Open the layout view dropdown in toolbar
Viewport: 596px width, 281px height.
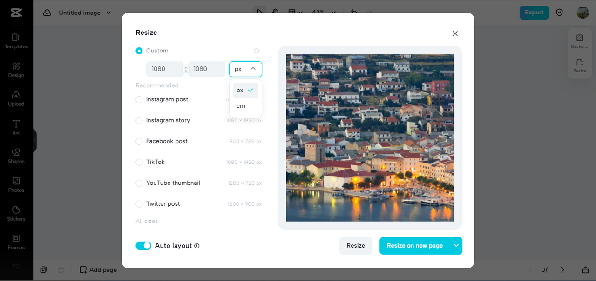[295, 12]
